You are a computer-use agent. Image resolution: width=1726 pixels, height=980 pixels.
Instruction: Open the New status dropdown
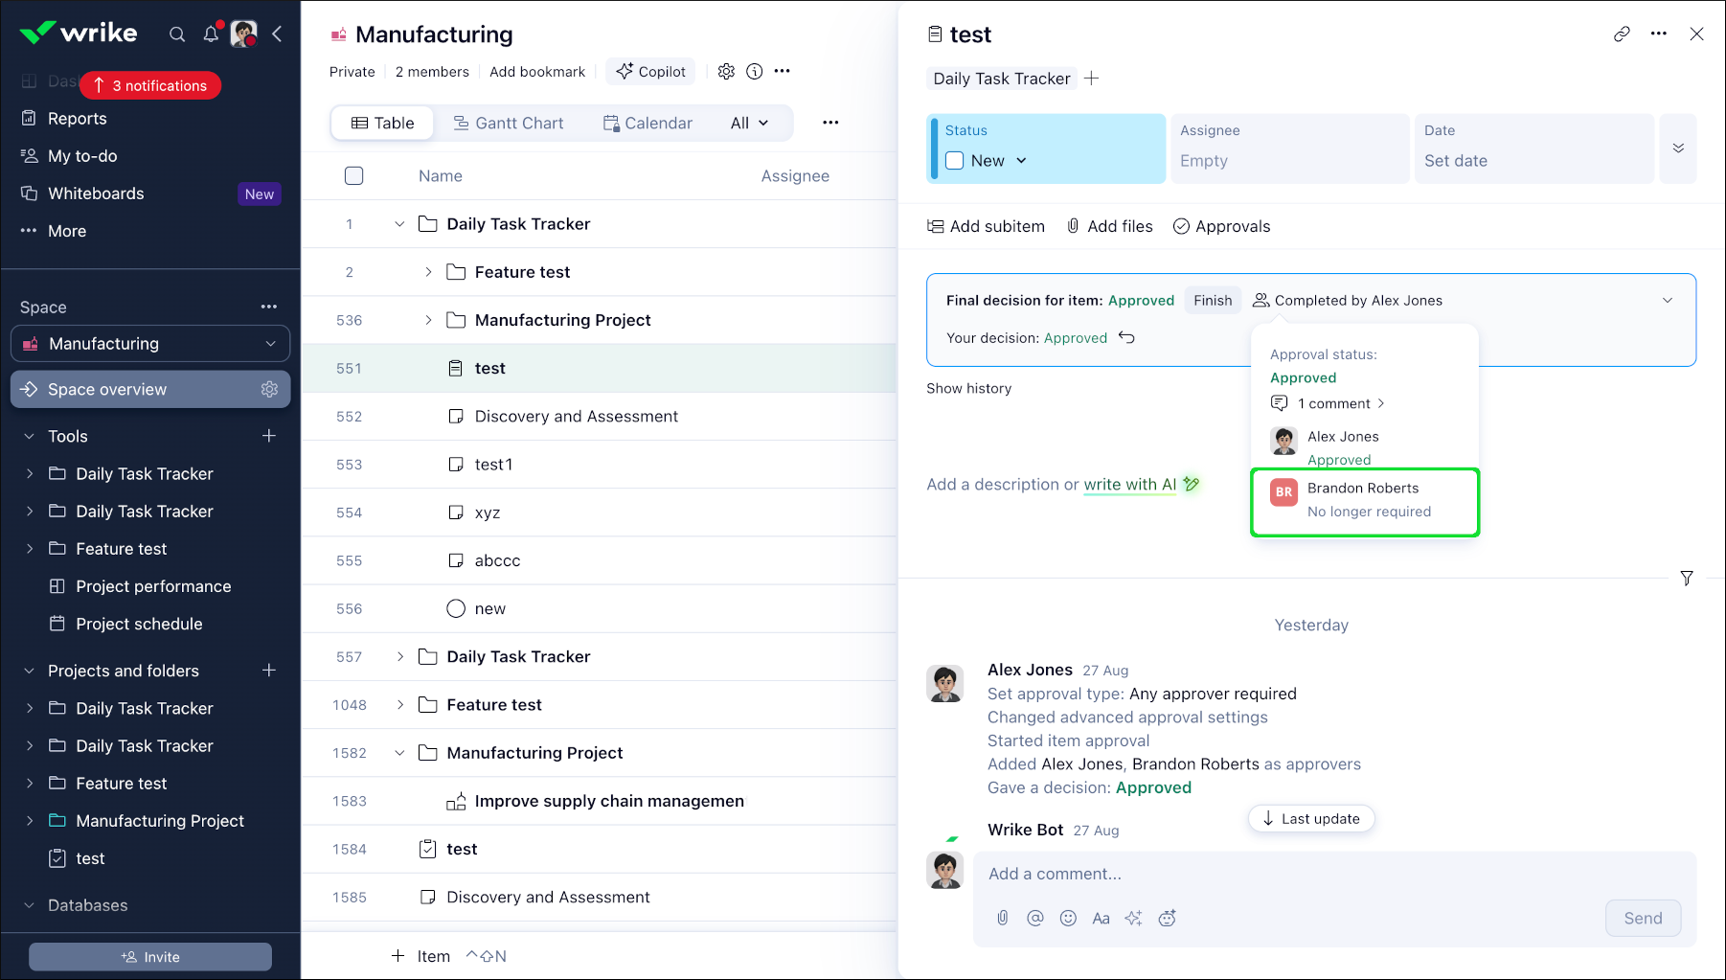coord(999,161)
